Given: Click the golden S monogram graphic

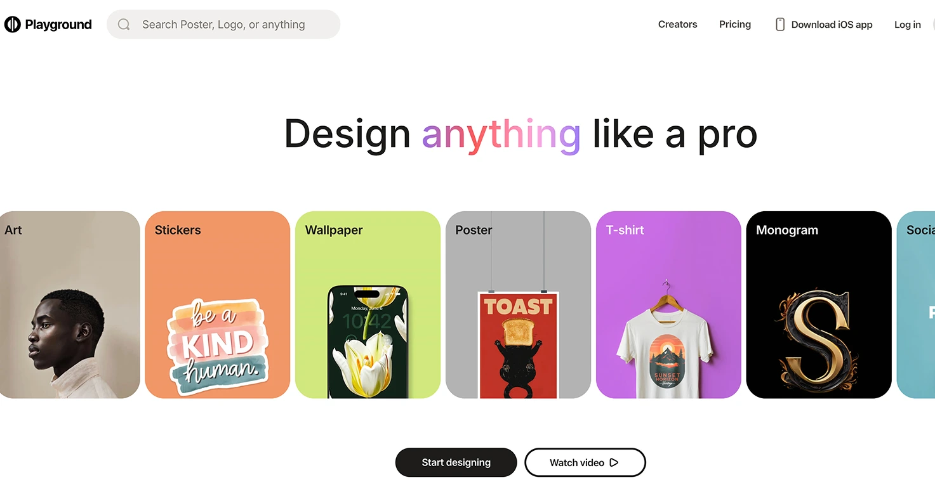Looking at the screenshot, I should [818, 339].
